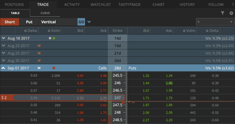Click call bid 2.69 at strike 246.5
The width and height of the screenshot is (235, 124).
(x=80, y=91)
